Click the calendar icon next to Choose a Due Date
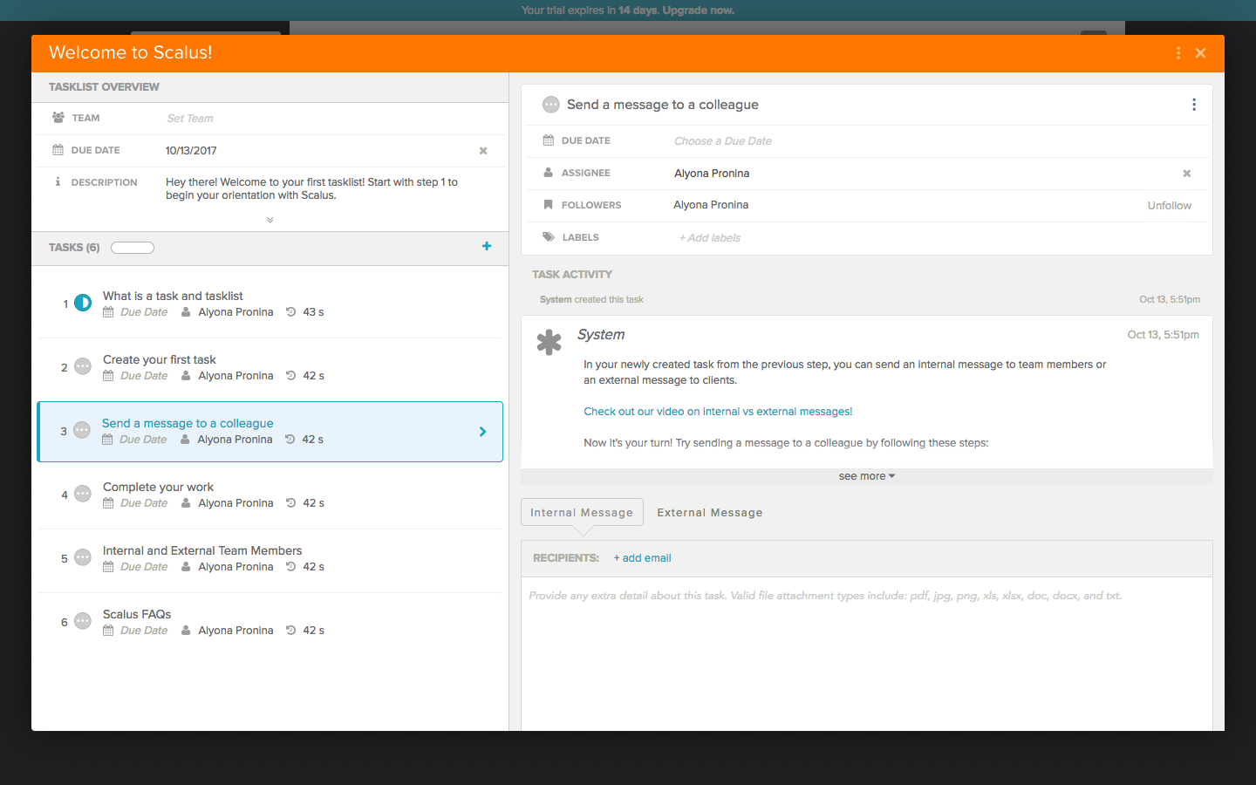 click(x=549, y=140)
